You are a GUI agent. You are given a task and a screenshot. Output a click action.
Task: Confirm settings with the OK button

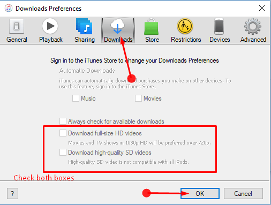click(x=200, y=193)
